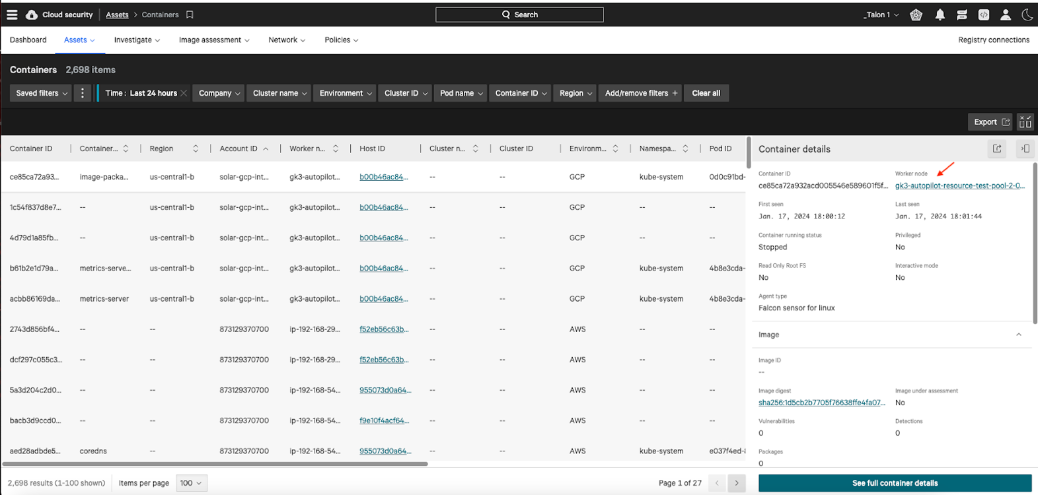Screen dimensions: 1038x495
Task: Click Clear all filters button
Action: pyautogui.click(x=706, y=93)
